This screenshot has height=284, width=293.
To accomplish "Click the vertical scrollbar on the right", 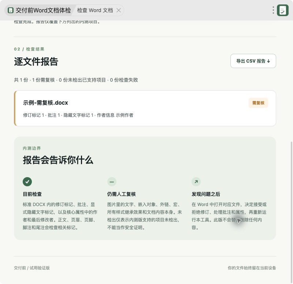I will click(292, 212).
